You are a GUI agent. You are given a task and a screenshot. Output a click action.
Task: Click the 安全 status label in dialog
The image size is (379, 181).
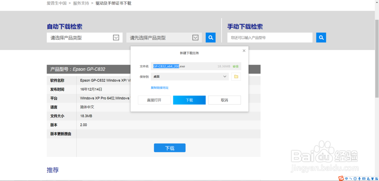pyautogui.click(x=236, y=66)
